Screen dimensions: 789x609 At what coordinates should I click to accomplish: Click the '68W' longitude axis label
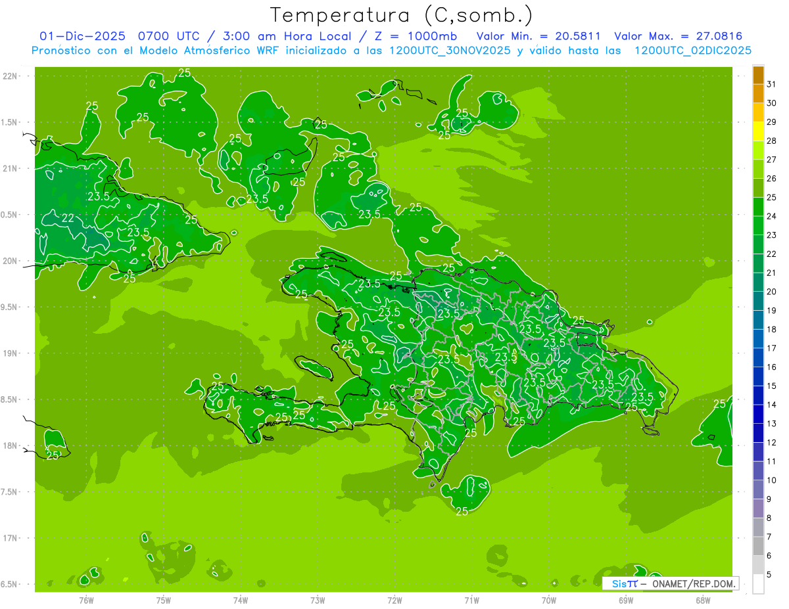click(703, 600)
